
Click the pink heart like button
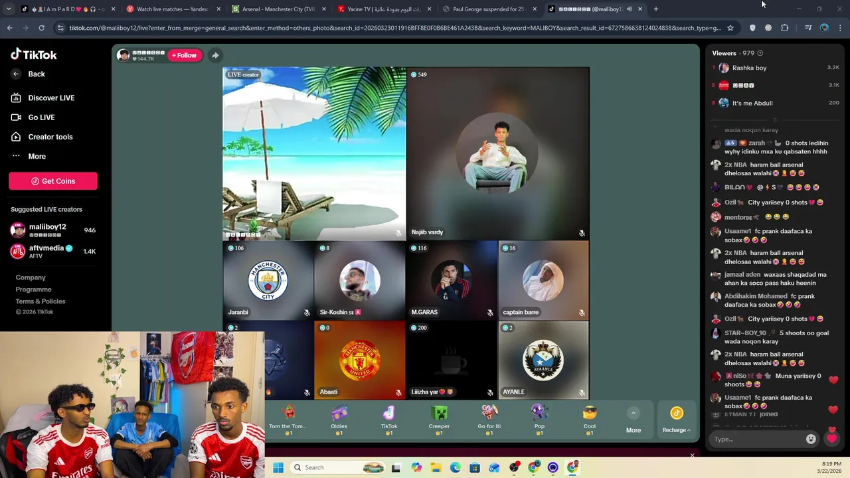click(831, 439)
